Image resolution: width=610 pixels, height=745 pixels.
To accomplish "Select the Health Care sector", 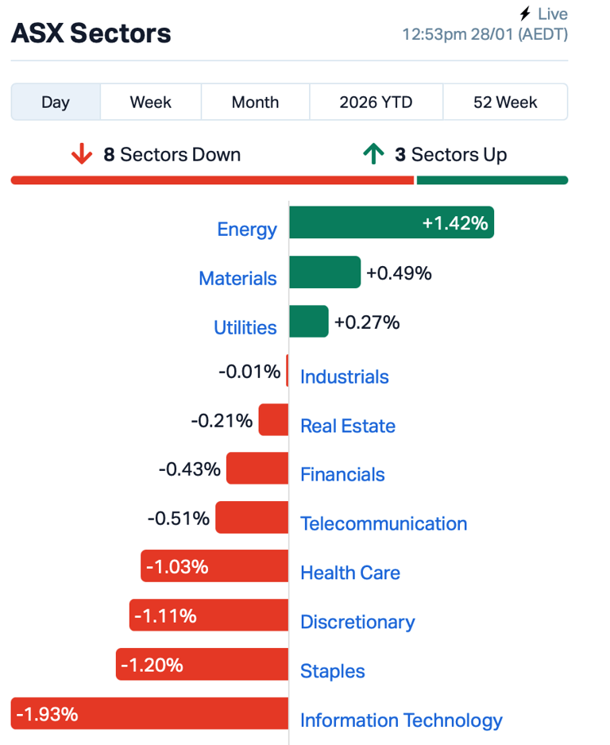I will coord(349,573).
